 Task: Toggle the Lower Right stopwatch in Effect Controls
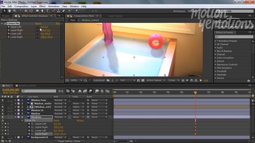8,37
